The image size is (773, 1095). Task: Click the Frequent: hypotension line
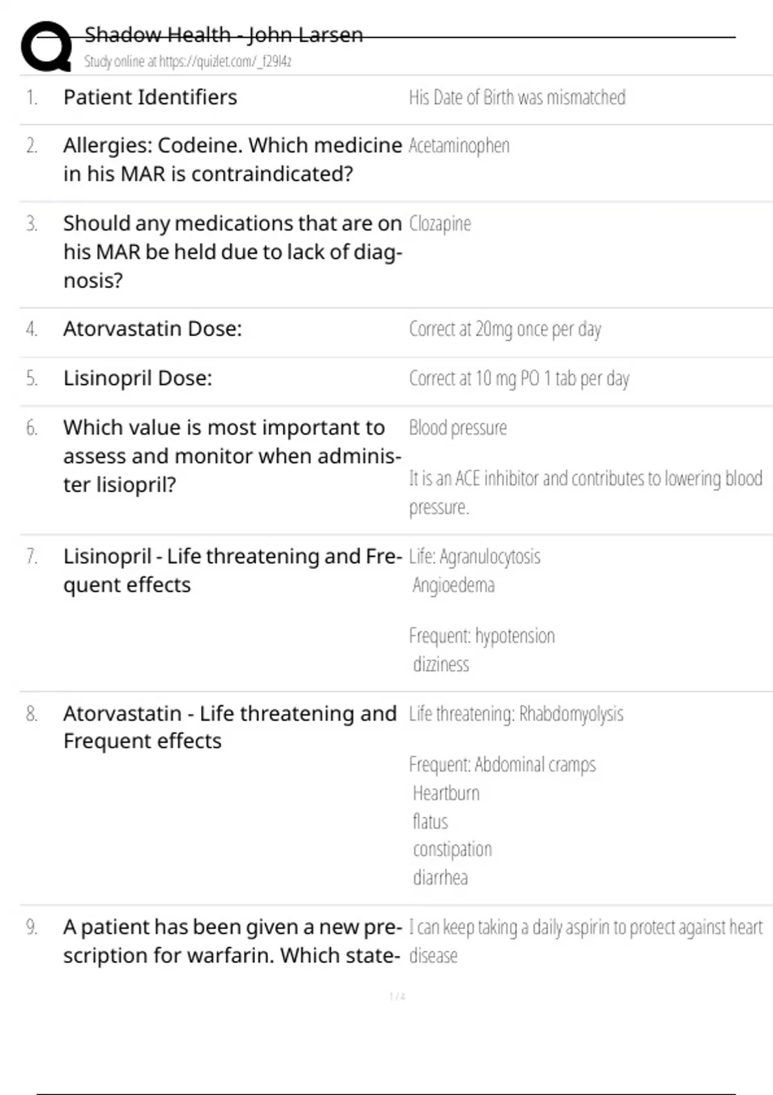coord(481,636)
